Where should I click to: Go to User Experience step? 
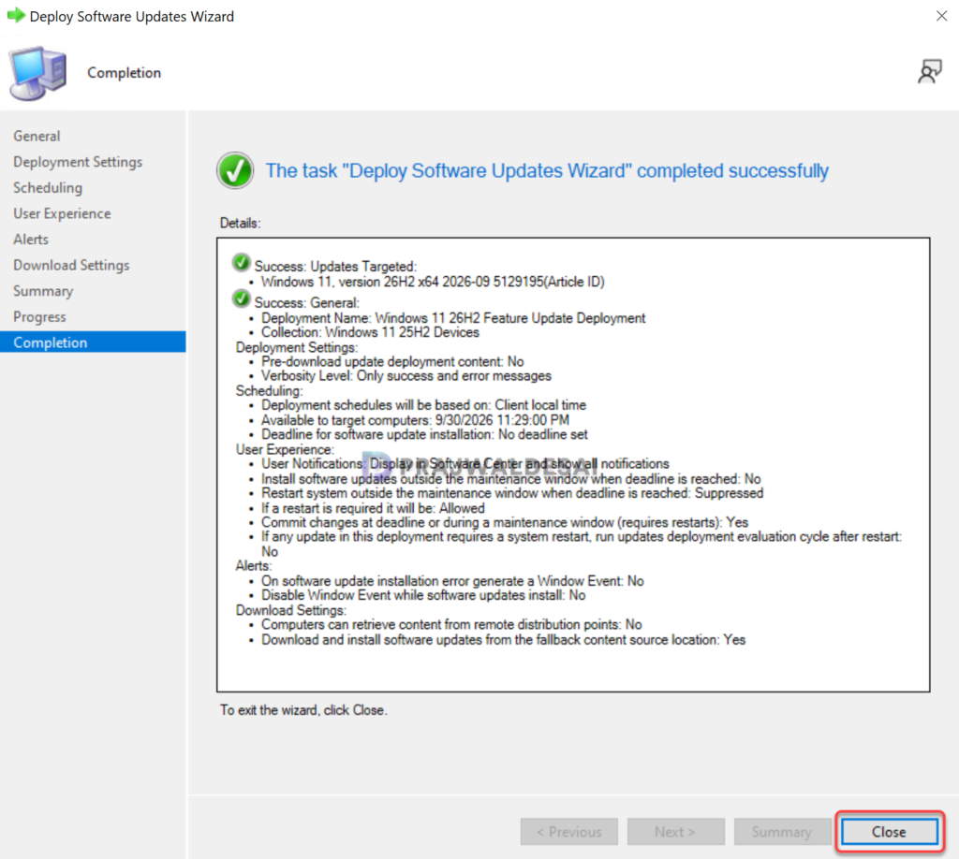tap(63, 213)
